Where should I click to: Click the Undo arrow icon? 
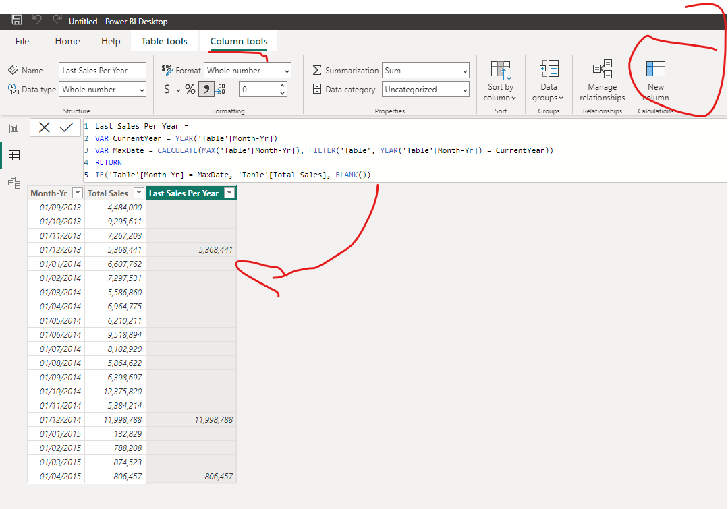coord(37,20)
